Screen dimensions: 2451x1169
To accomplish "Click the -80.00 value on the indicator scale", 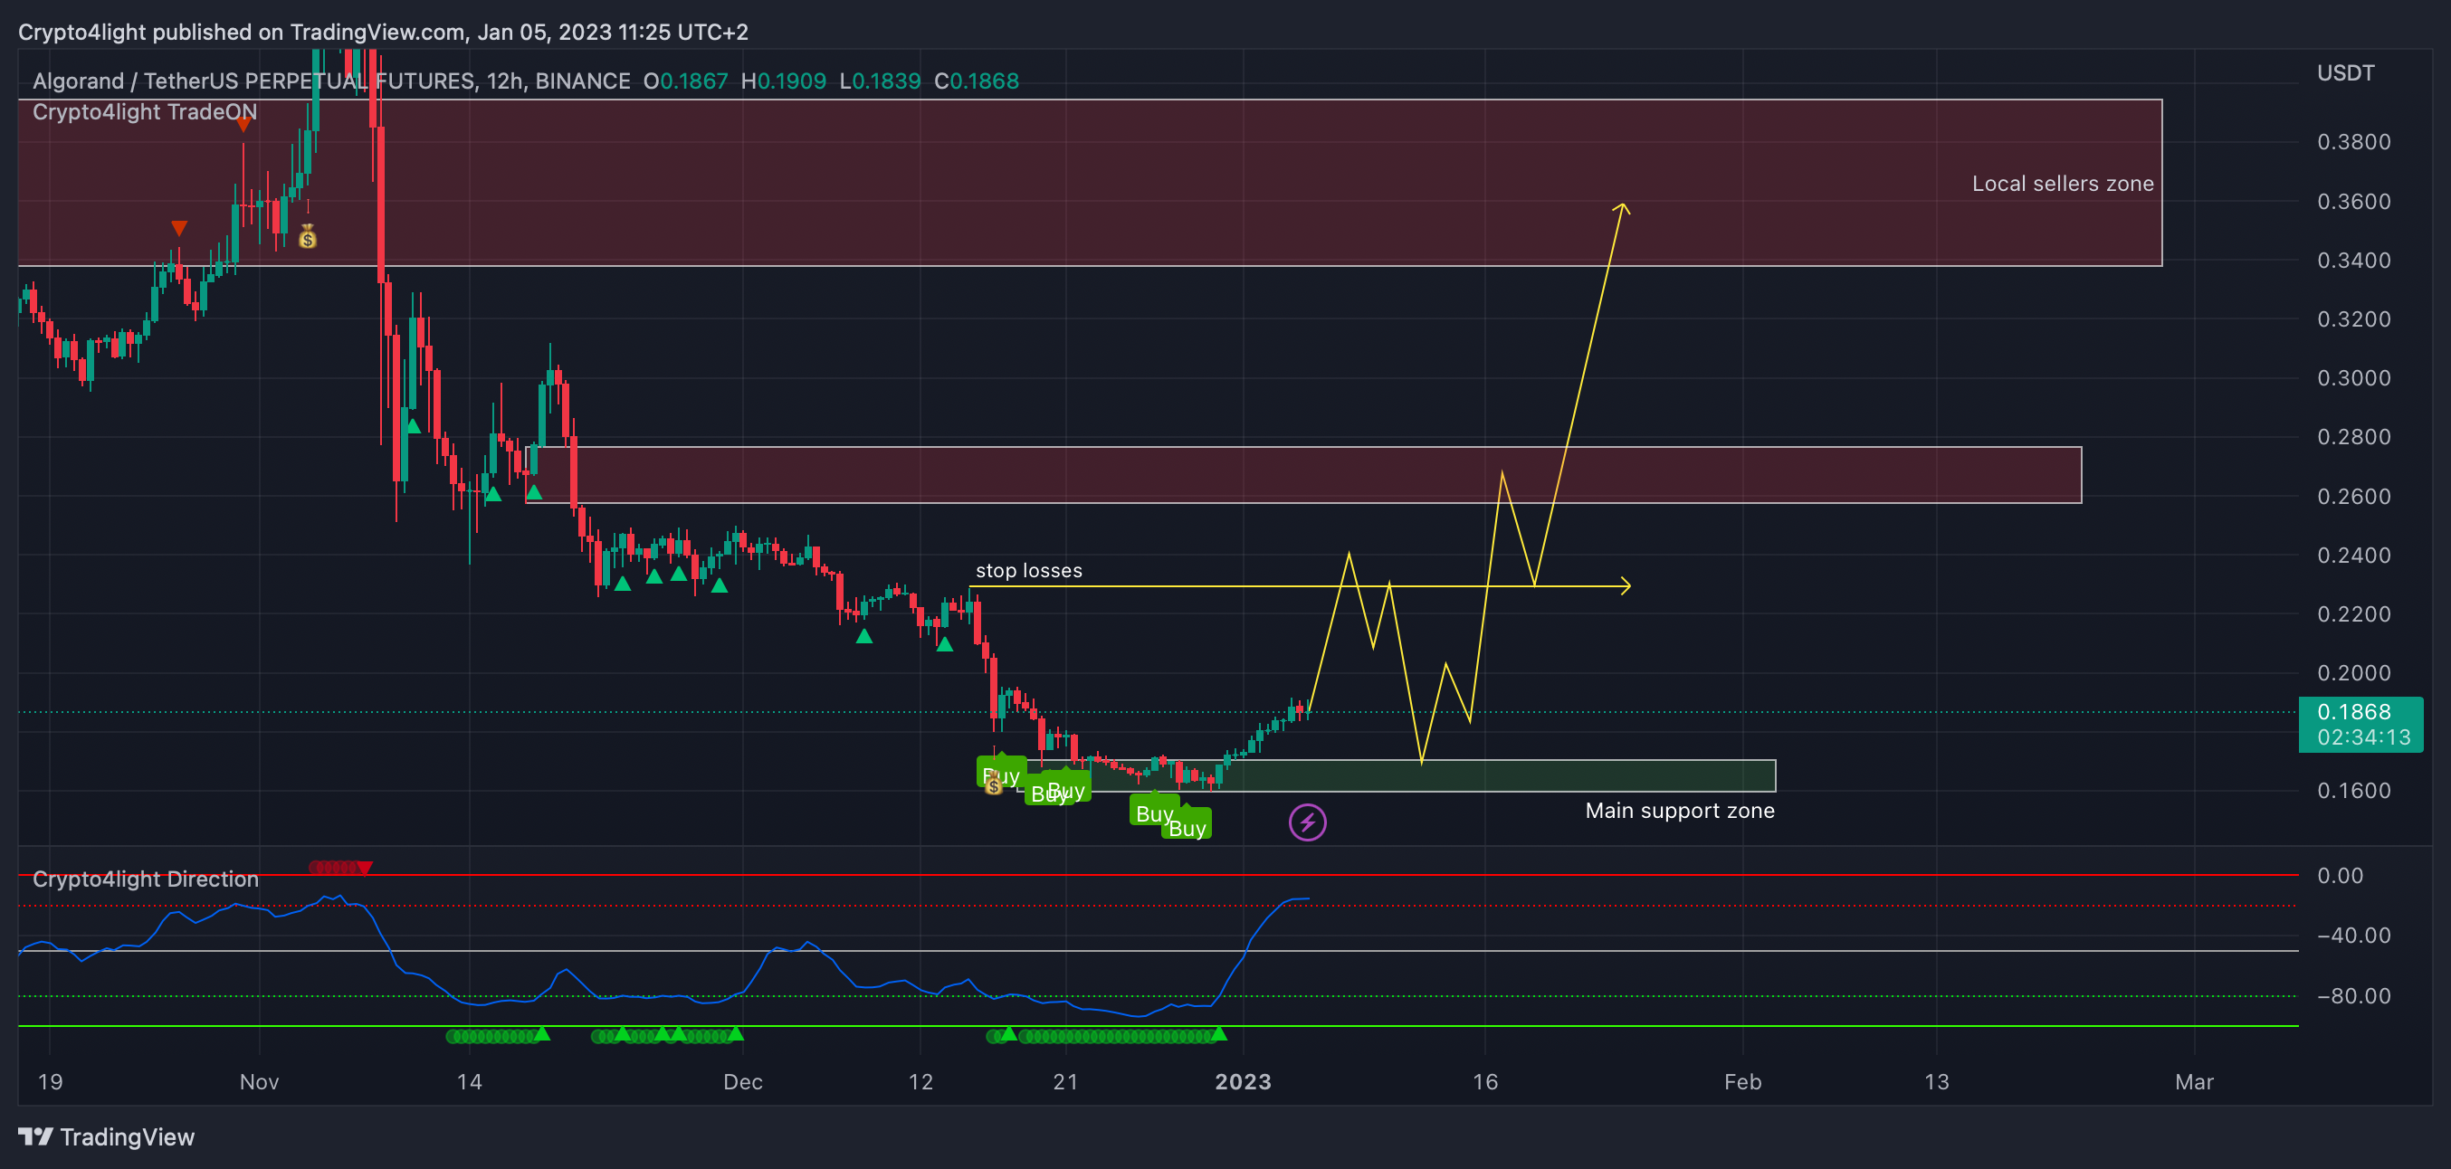I will click(2353, 996).
